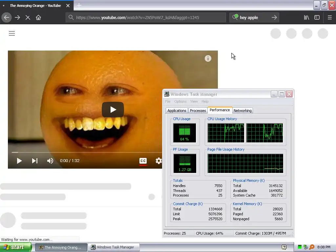Click the Task Manager title bar icon
The height and width of the screenshot is (252, 336).
[167, 94]
